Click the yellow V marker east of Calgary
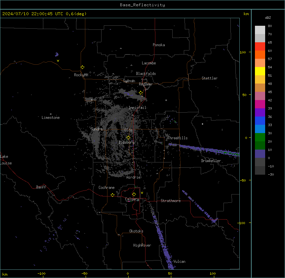 click(x=142, y=193)
